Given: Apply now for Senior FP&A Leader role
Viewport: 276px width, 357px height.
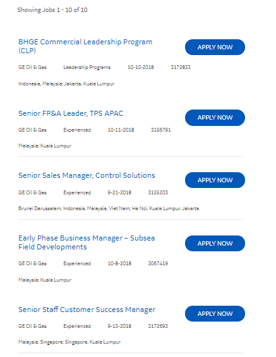Looking at the screenshot, I should pos(215,118).
